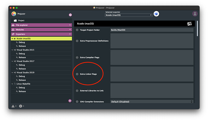Expand Modules panel arrow
This screenshot has height=120, width=208.
pyautogui.click(x=70, y=30)
